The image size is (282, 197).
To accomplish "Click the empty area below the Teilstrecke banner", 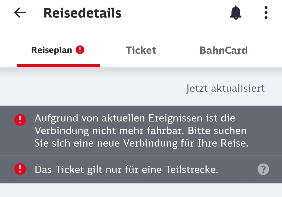I will point(141,190).
